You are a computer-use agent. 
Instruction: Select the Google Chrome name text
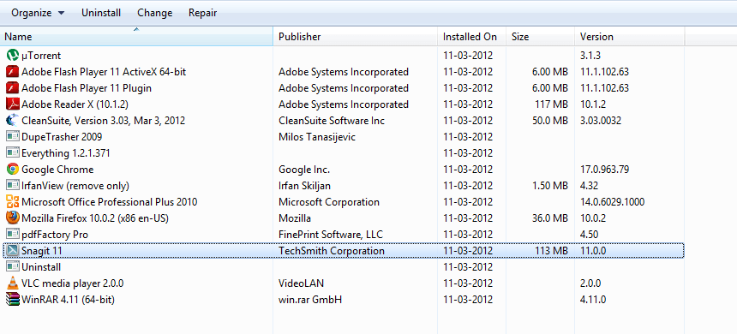[x=57, y=169]
